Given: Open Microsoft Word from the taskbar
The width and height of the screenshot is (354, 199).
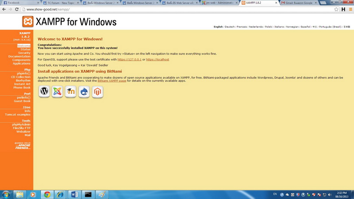Looking at the screenshot, I should click(74, 195).
